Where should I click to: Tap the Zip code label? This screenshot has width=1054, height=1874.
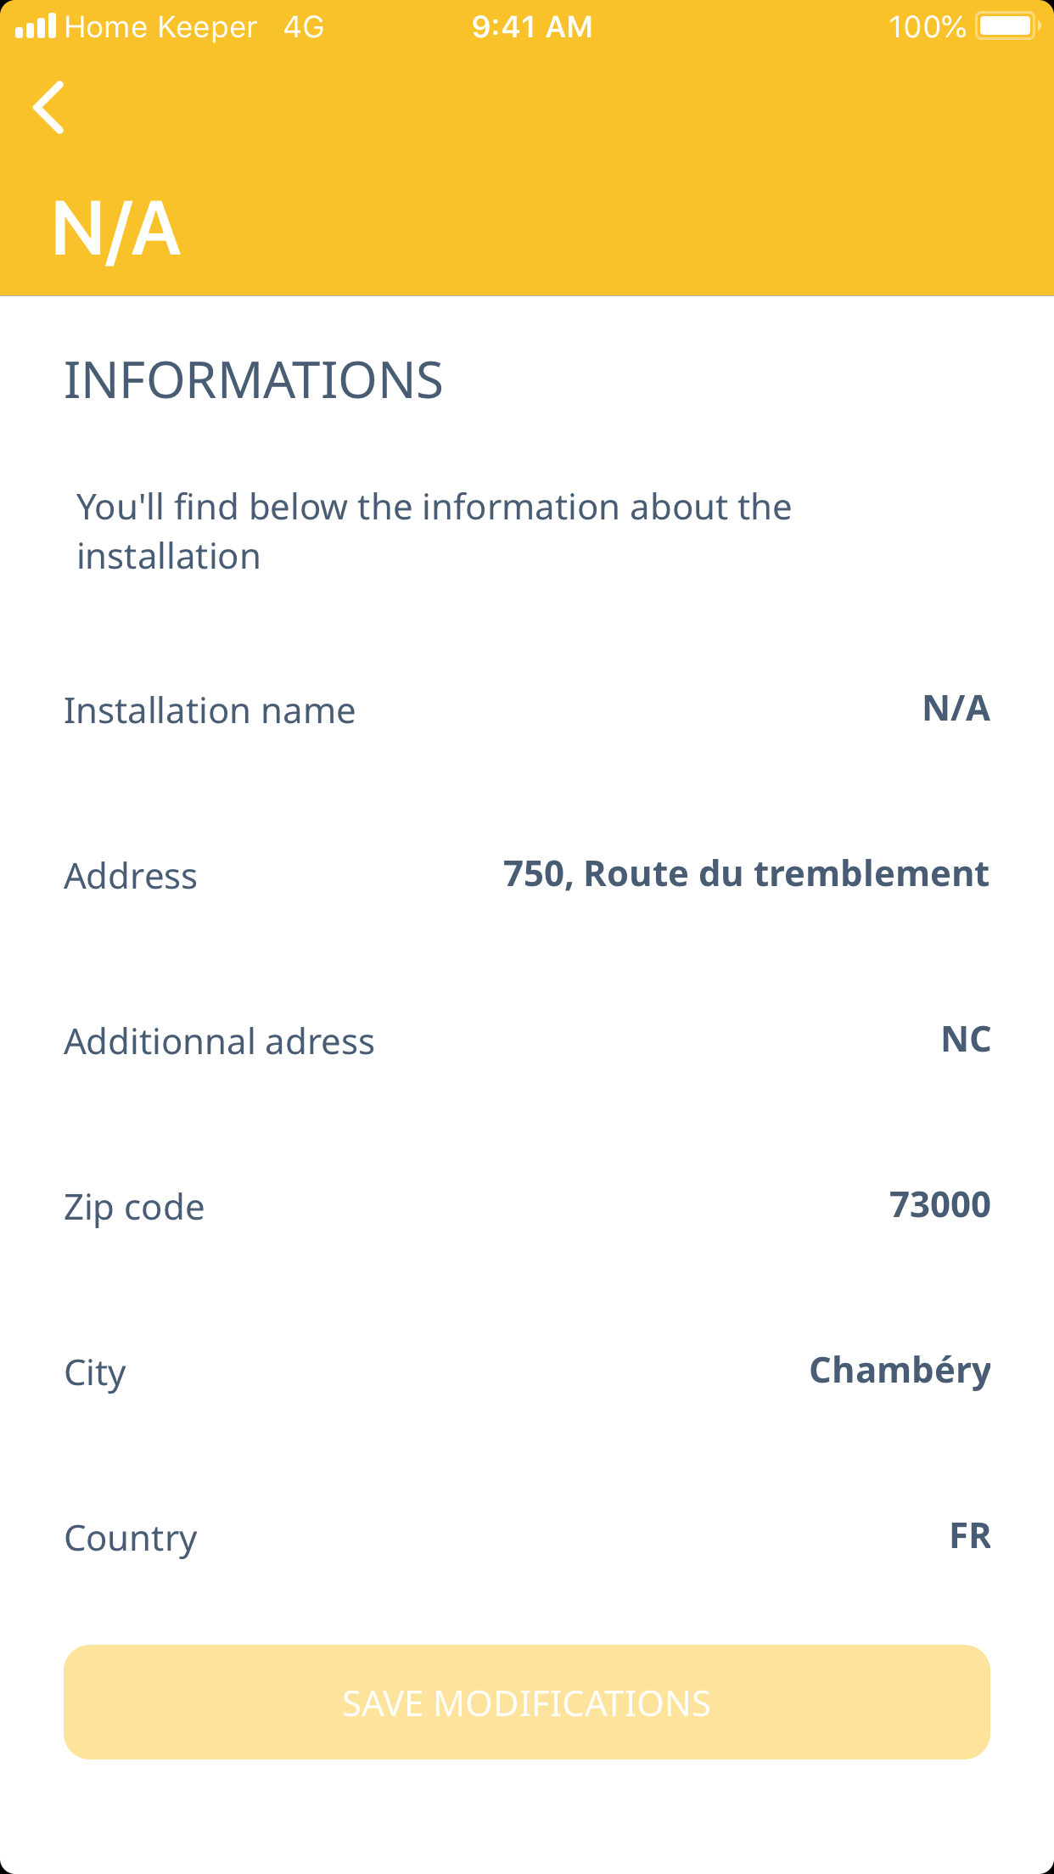tap(134, 1208)
